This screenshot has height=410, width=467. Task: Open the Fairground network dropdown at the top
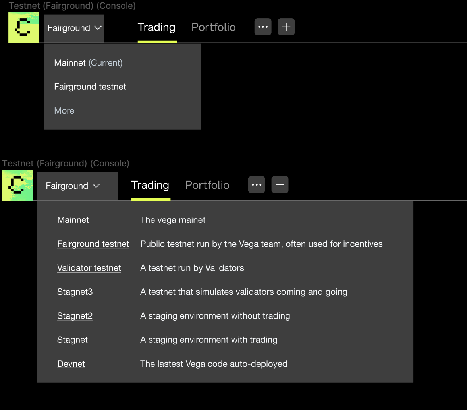click(73, 28)
